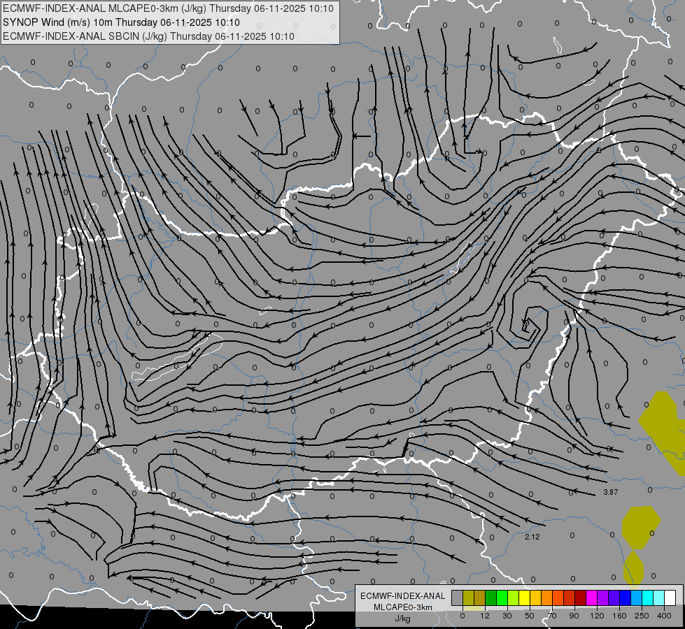Pick the yellow-green legend swatch

(514, 598)
